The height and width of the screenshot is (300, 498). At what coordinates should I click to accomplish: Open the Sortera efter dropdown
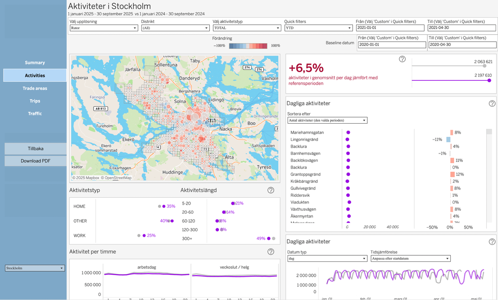(x=327, y=120)
